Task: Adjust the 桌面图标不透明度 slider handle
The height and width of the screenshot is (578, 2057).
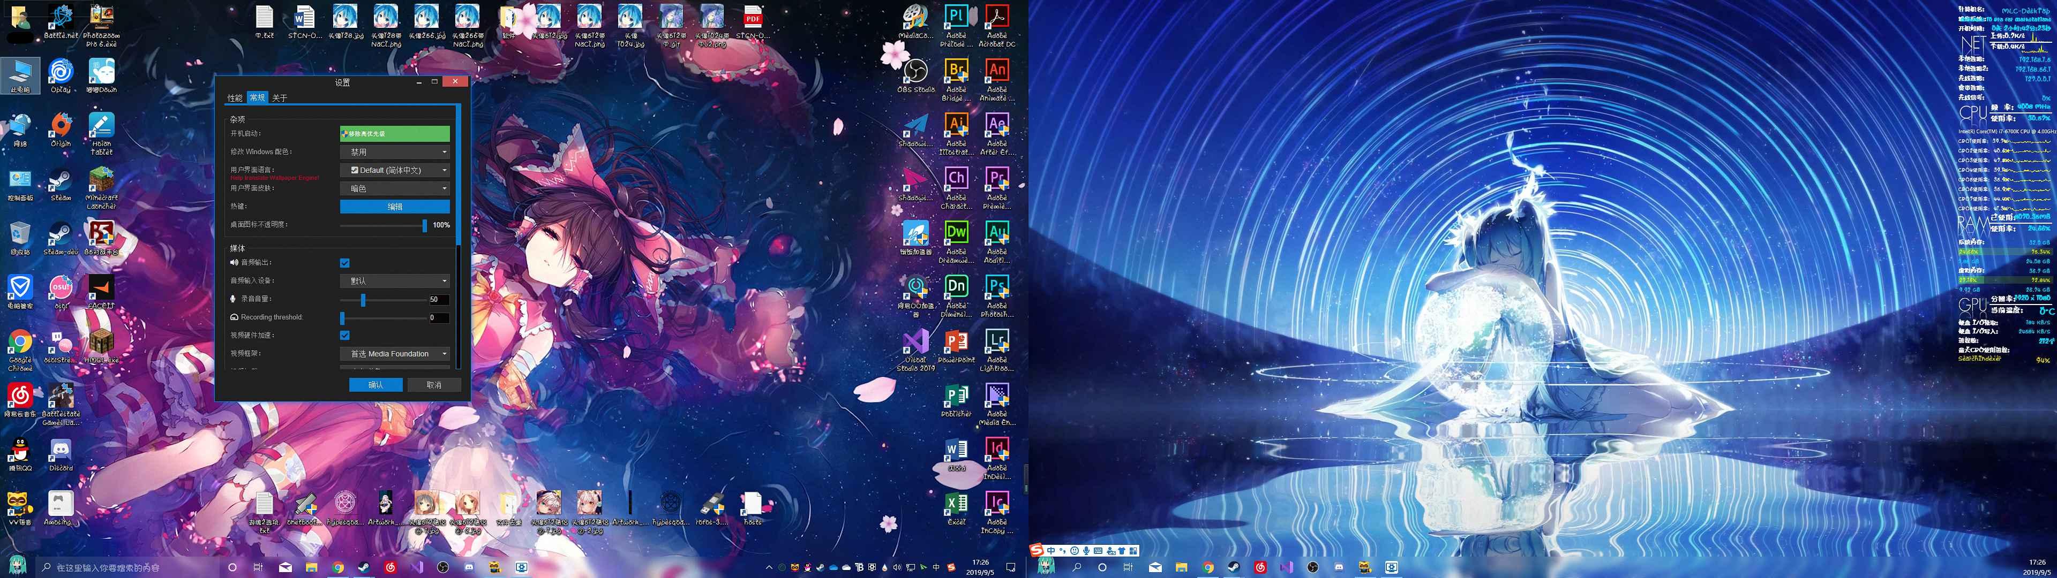Action: (x=424, y=225)
